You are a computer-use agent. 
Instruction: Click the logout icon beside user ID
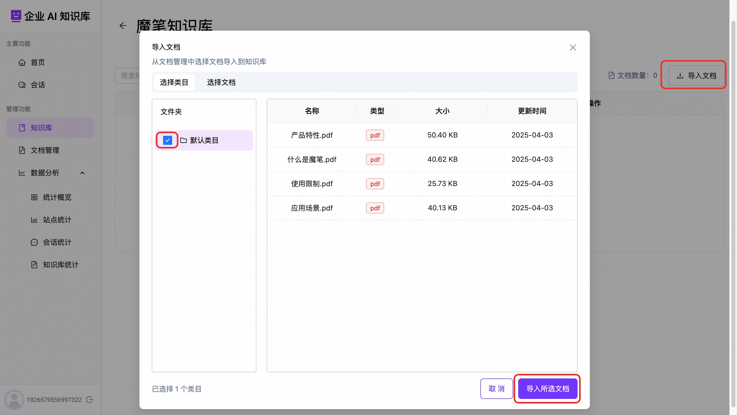pyautogui.click(x=90, y=400)
